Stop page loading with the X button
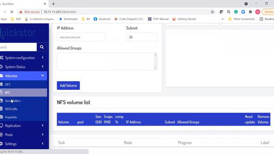 (x=12, y=12)
